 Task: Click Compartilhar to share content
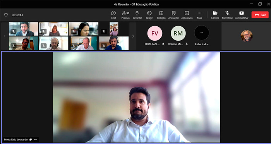242,15
